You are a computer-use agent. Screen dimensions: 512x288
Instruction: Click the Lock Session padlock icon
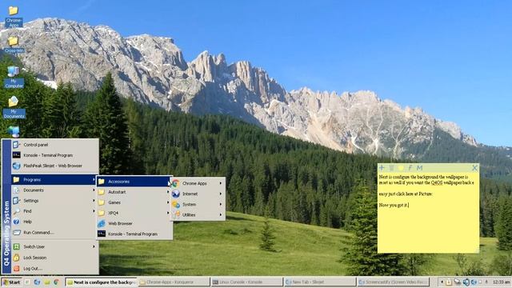coord(16,258)
